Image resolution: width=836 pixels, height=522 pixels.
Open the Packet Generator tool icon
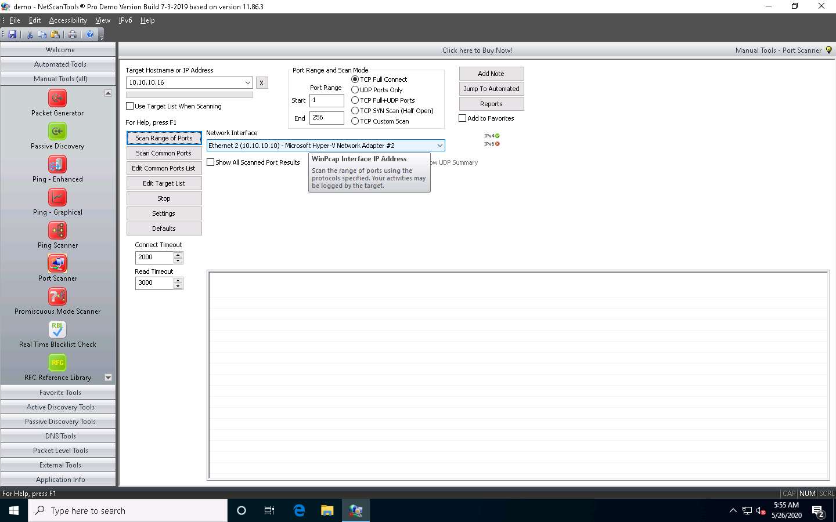57,98
